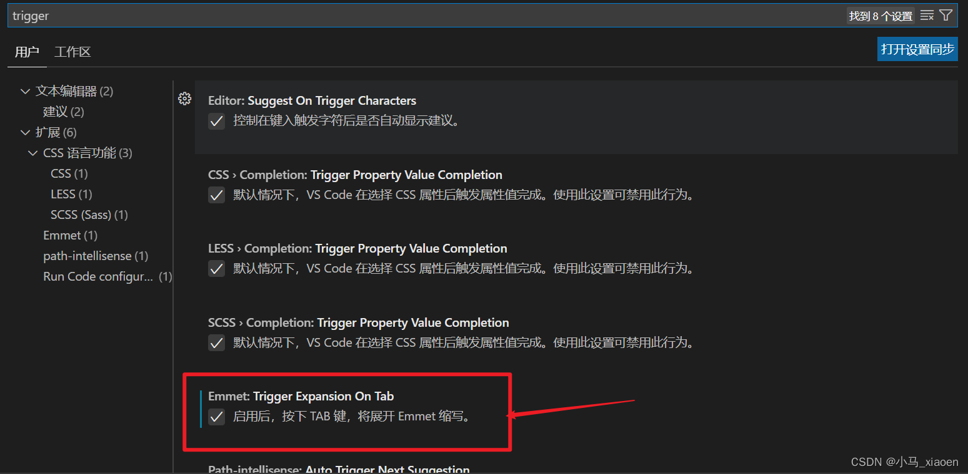Select Emmet (1) in the settings tree

coord(71,236)
